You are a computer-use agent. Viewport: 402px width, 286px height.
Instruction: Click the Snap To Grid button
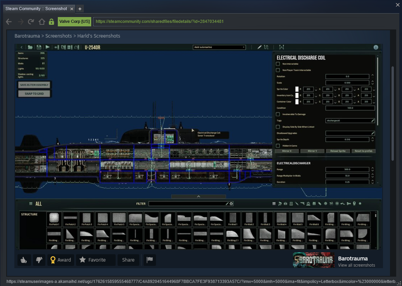click(x=34, y=94)
